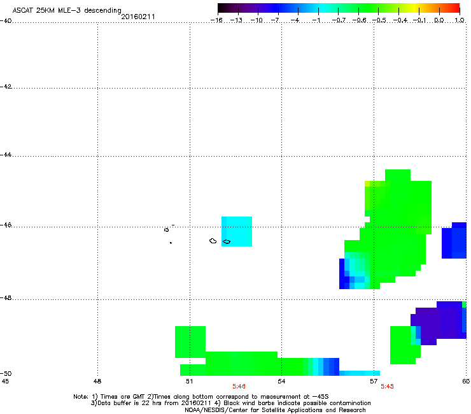
Task: Click the "1.0" color bar label
Action: click(460, 20)
